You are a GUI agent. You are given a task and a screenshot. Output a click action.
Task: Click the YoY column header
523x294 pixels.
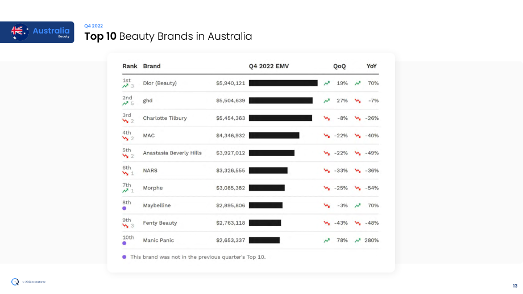372,66
